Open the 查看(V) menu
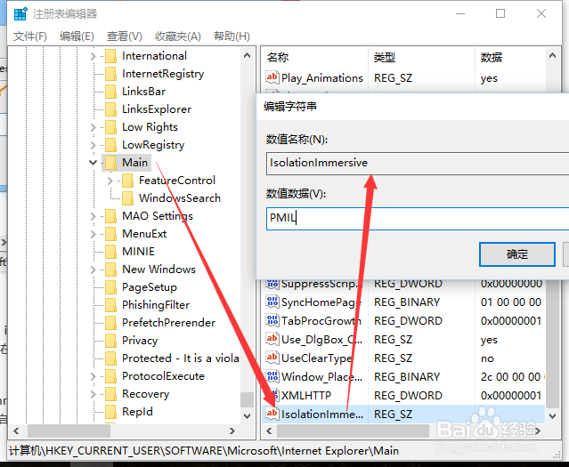The height and width of the screenshot is (467, 569). [124, 36]
